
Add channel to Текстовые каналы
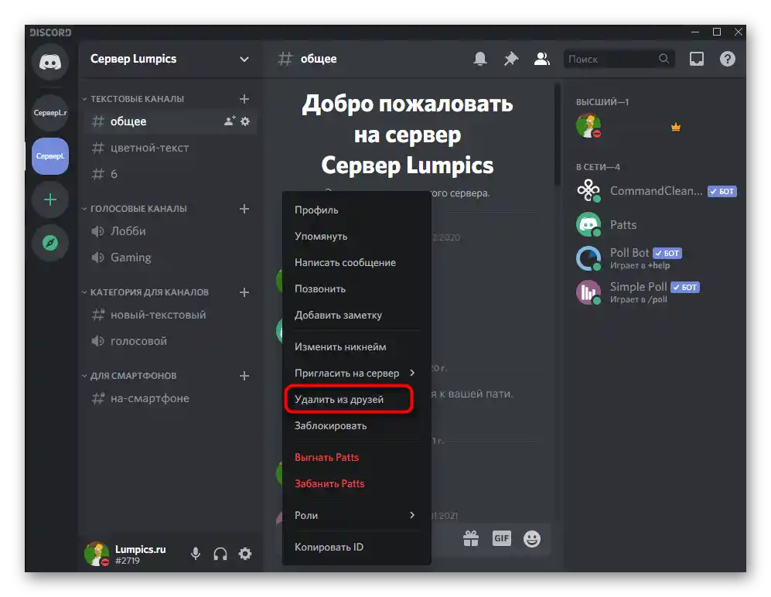coord(244,99)
